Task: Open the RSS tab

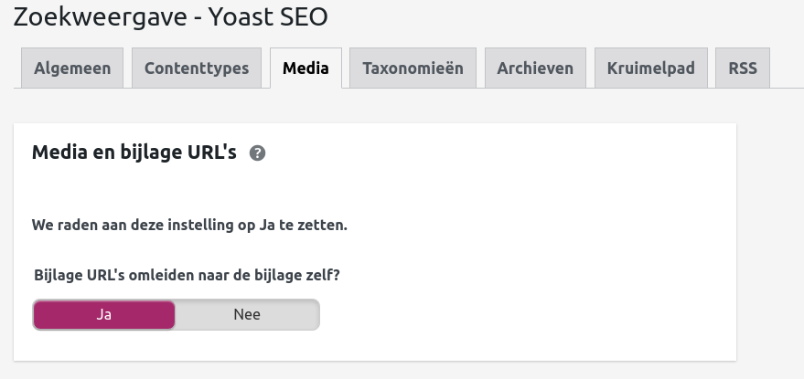Action: [743, 68]
